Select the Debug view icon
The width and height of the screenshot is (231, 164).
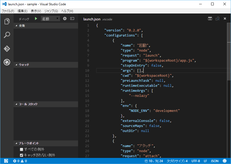pos(7,62)
